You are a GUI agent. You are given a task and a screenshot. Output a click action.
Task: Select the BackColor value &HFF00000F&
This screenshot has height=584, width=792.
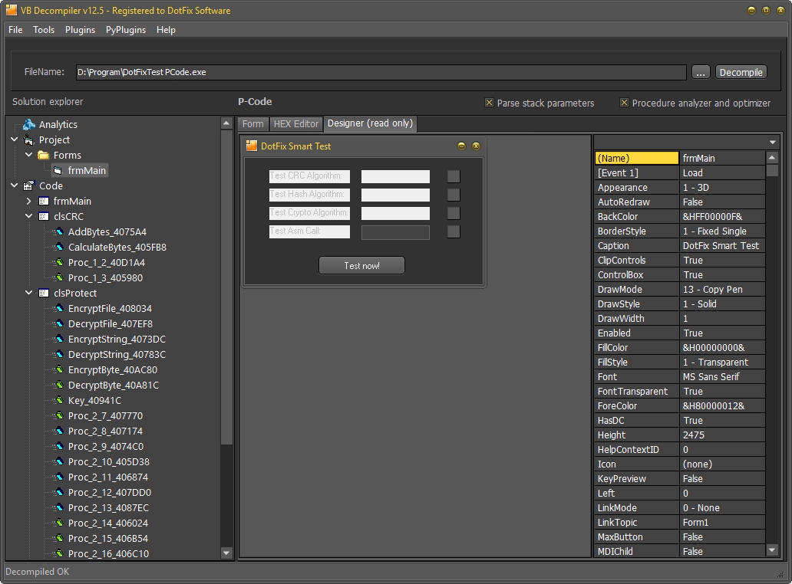click(x=722, y=216)
